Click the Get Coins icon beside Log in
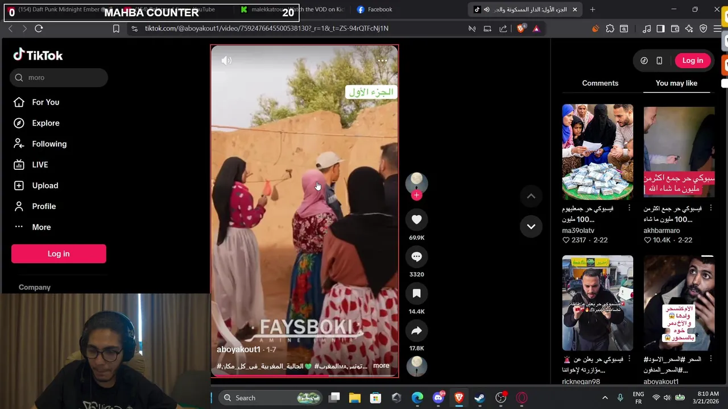Image resolution: width=728 pixels, height=409 pixels. click(644, 61)
